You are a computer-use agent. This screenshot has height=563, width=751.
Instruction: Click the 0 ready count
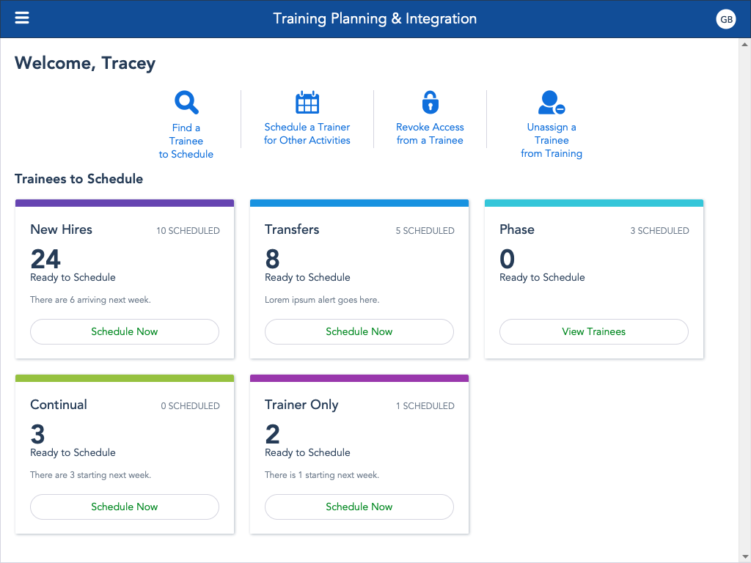coord(508,259)
